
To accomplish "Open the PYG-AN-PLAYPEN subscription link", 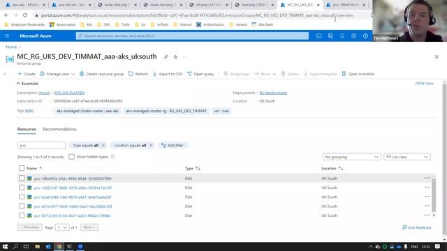I will (x=69, y=93).
